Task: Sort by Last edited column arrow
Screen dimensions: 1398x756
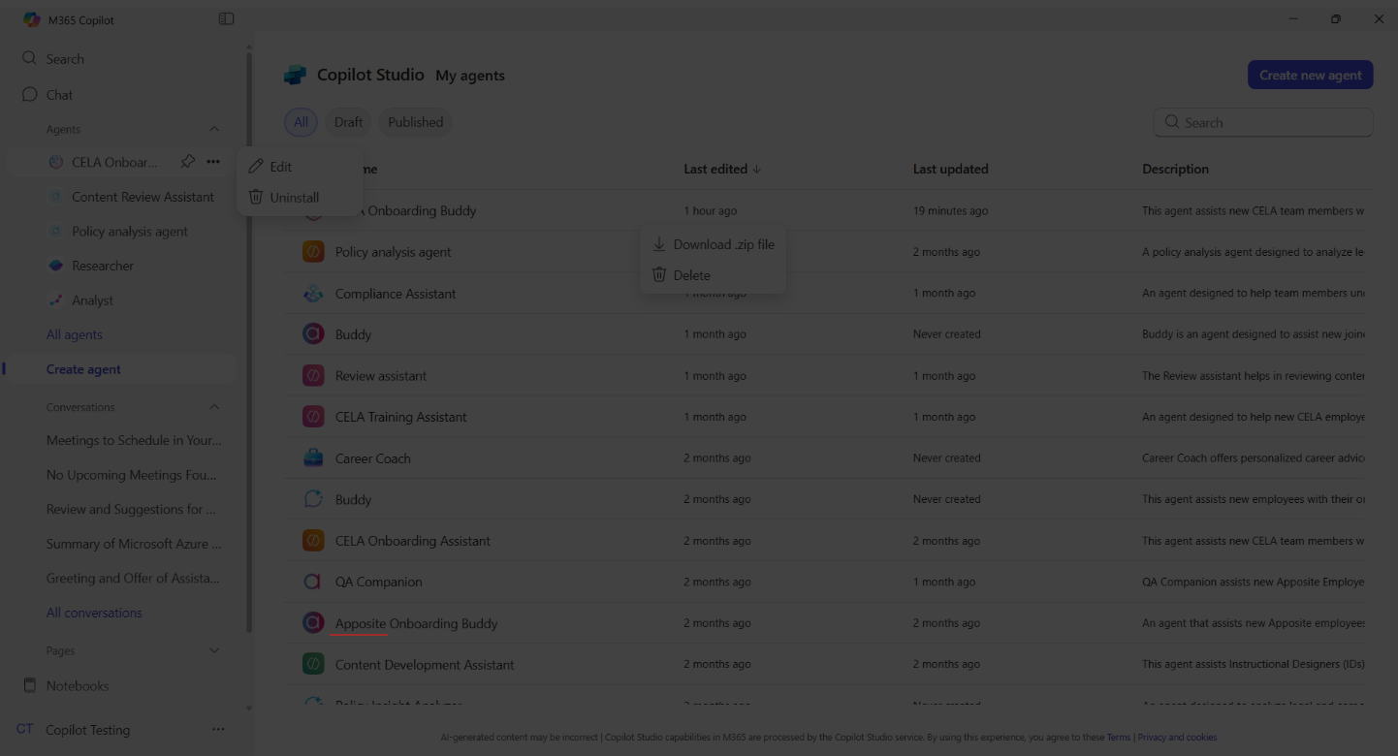Action: (757, 169)
